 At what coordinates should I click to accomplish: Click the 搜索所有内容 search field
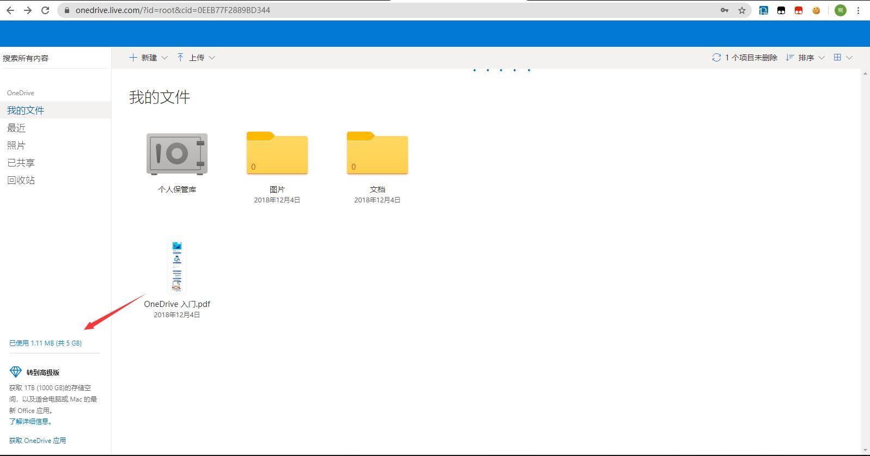tap(54, 58)
